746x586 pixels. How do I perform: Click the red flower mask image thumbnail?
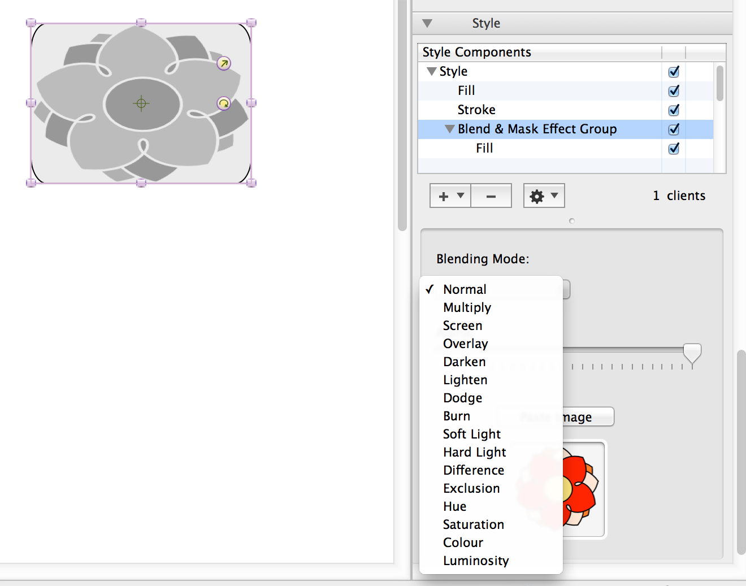583,489
